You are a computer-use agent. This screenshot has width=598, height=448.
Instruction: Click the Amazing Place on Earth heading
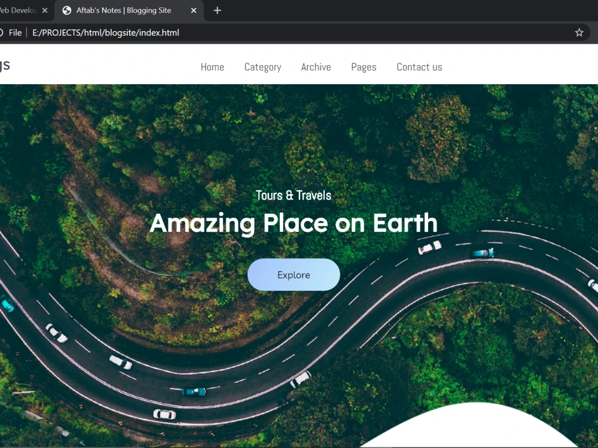click(293, 223)
